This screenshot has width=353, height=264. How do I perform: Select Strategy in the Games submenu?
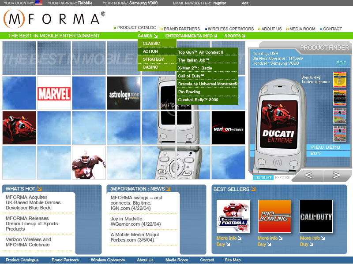[154, 59]
